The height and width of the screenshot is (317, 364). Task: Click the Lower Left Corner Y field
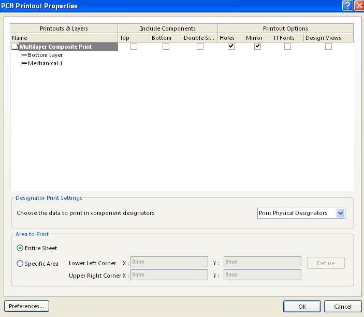coord(263,262)
